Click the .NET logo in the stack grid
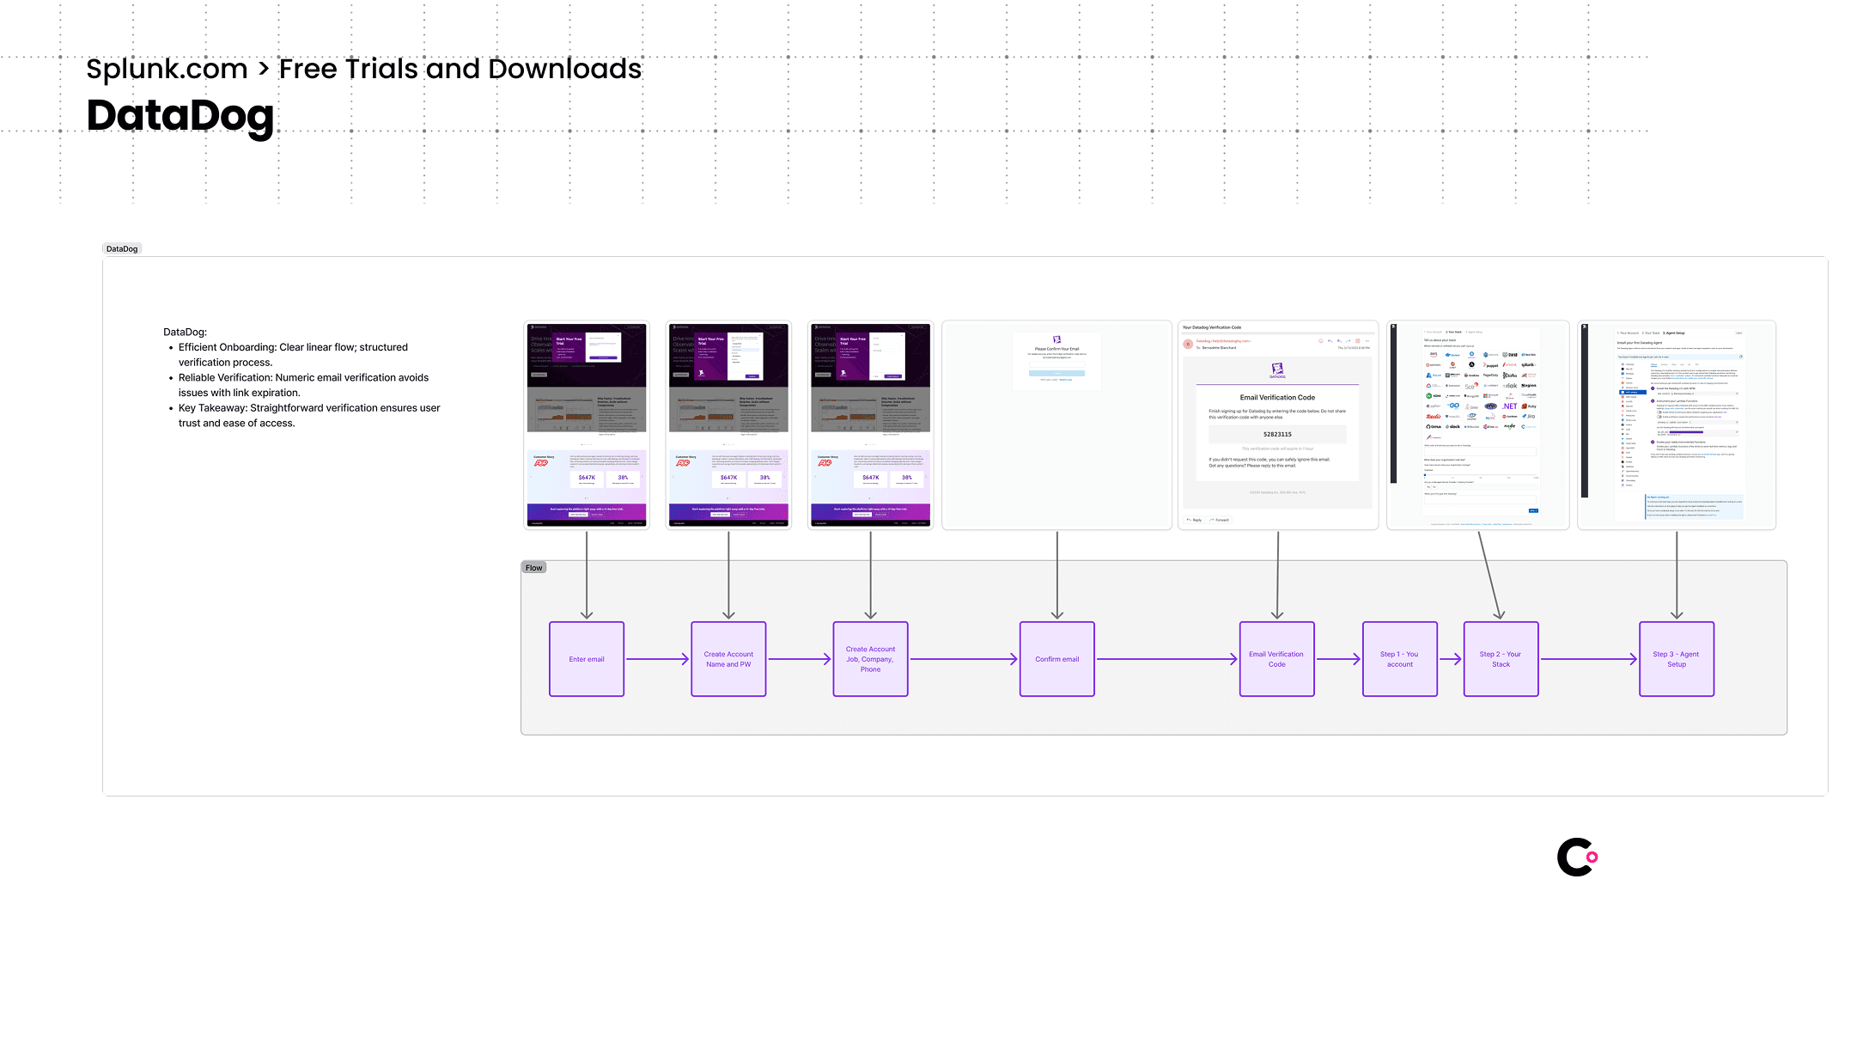 [1510, 406]
